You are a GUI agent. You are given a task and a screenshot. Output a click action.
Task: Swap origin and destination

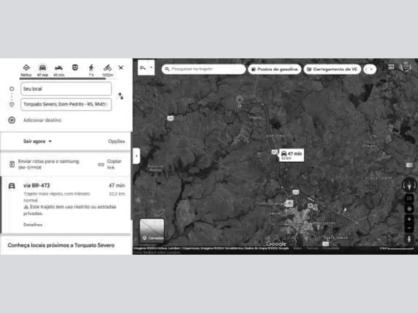(x=121, y=96)
